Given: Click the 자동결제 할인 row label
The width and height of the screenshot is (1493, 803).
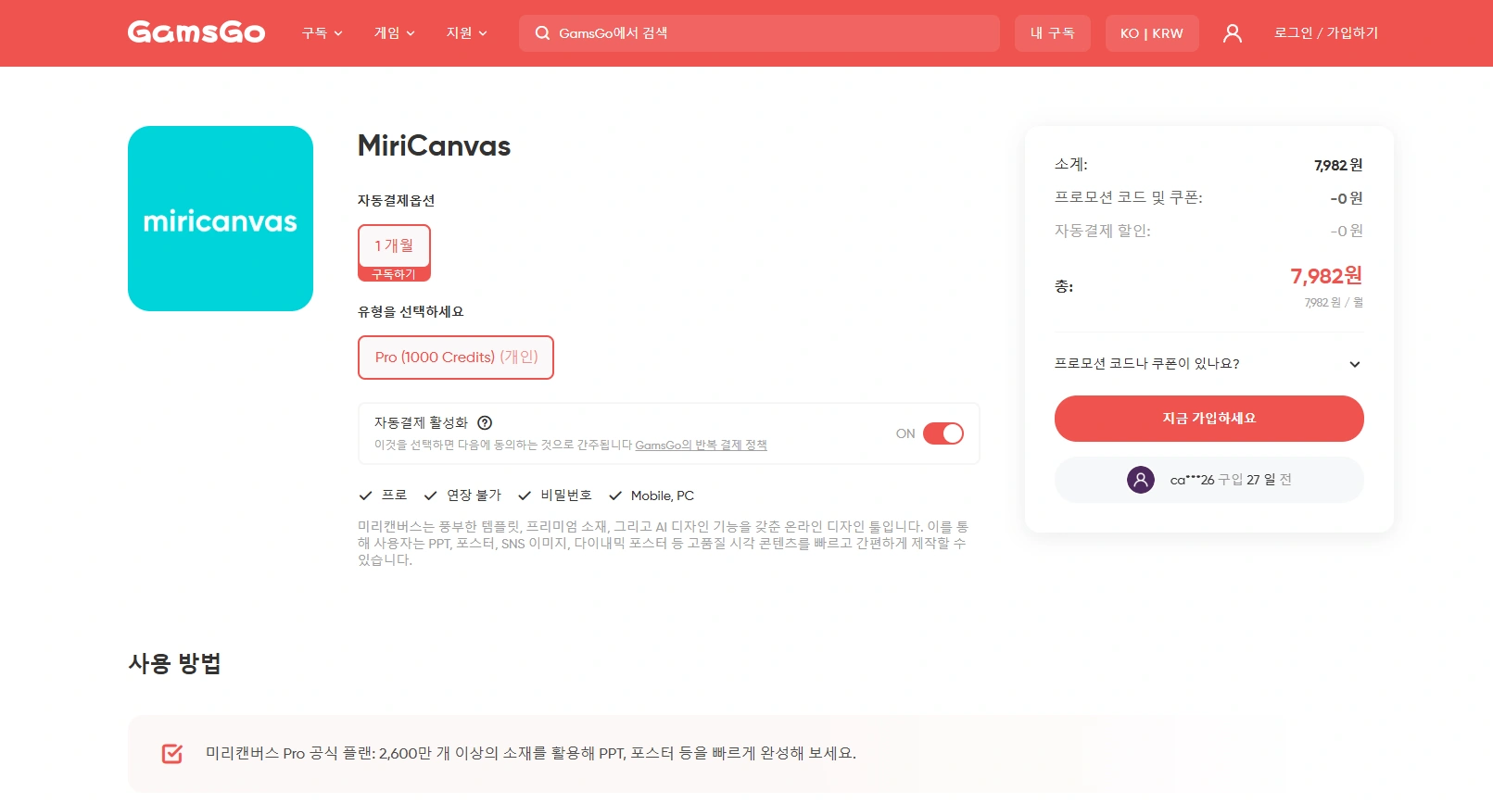Looking at the screenshot, I should point(1103,231).
